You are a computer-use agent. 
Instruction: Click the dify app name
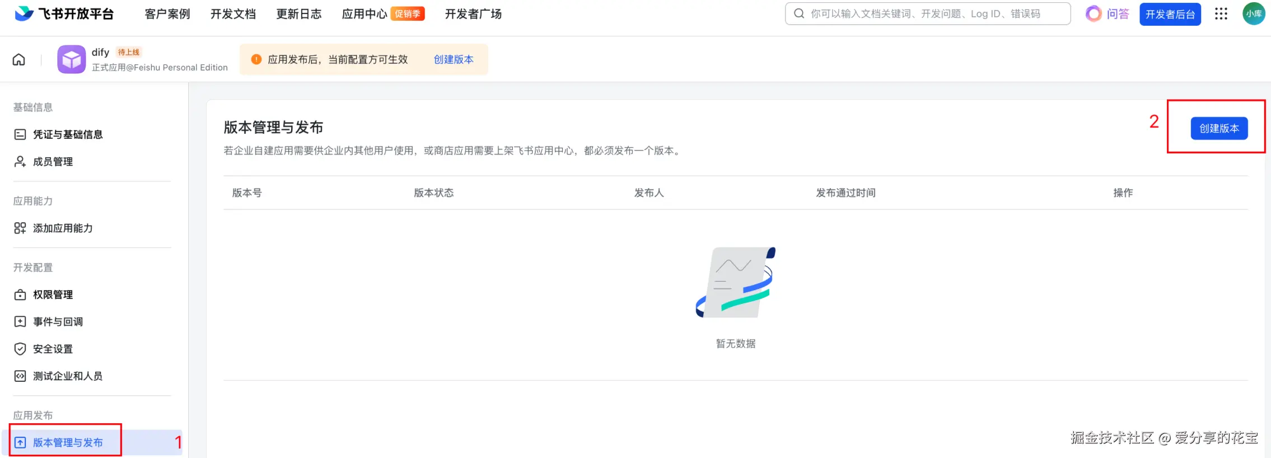pos(101,52)
